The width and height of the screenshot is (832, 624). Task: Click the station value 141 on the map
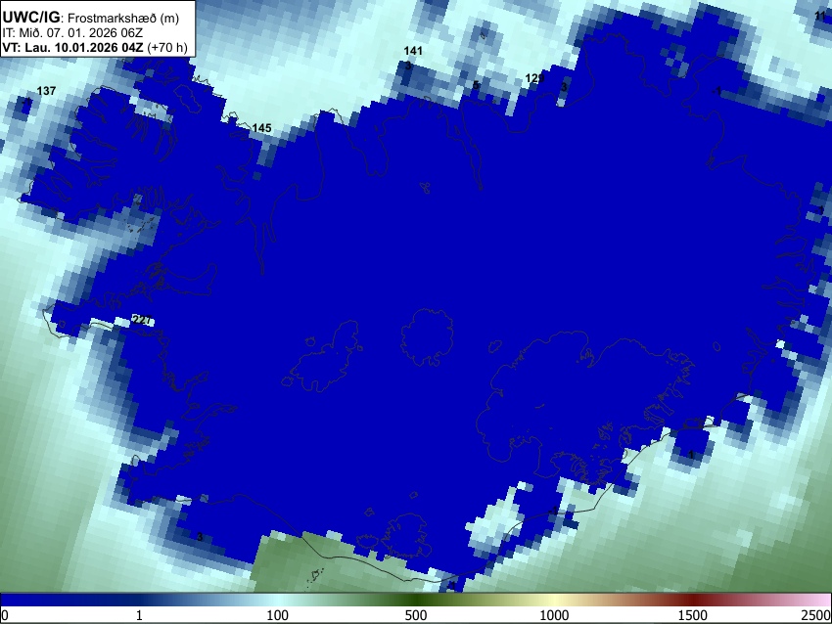pos(413,50)
